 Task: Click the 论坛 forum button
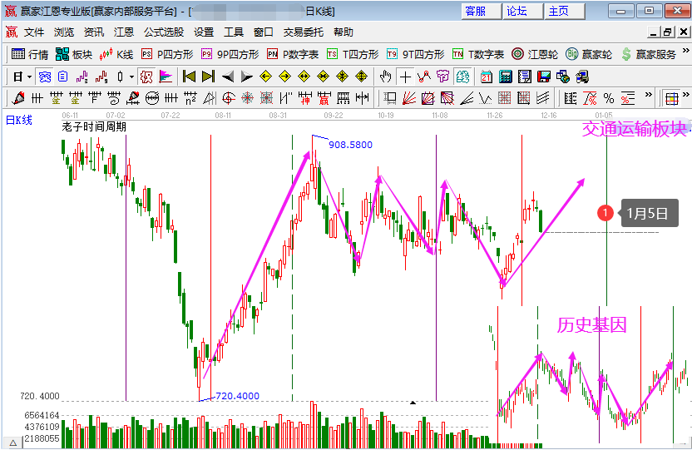pos(522,11)
